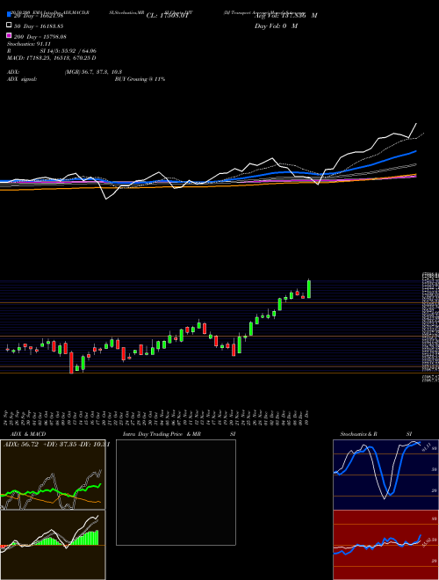The width and height of the screenshot is (439, 580).
Task: Click the 'Avg Vol' reading at top right
Action: [x=285, y=16]
